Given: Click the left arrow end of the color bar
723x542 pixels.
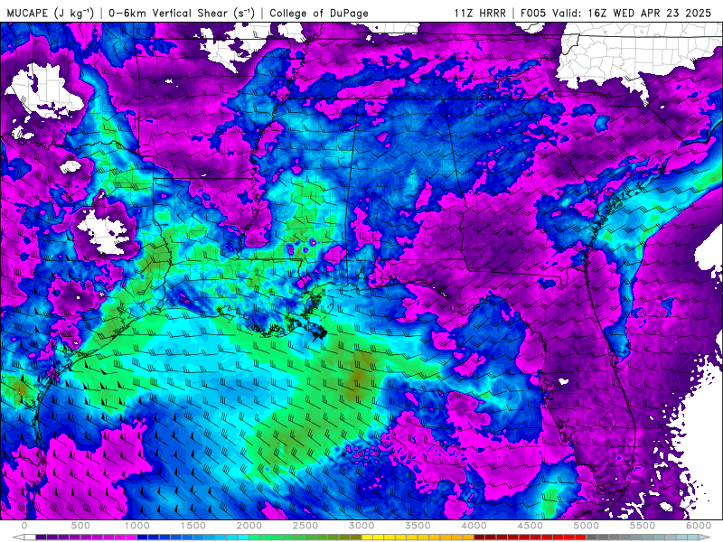Looking at the screenshot, I should click(18, 537).
